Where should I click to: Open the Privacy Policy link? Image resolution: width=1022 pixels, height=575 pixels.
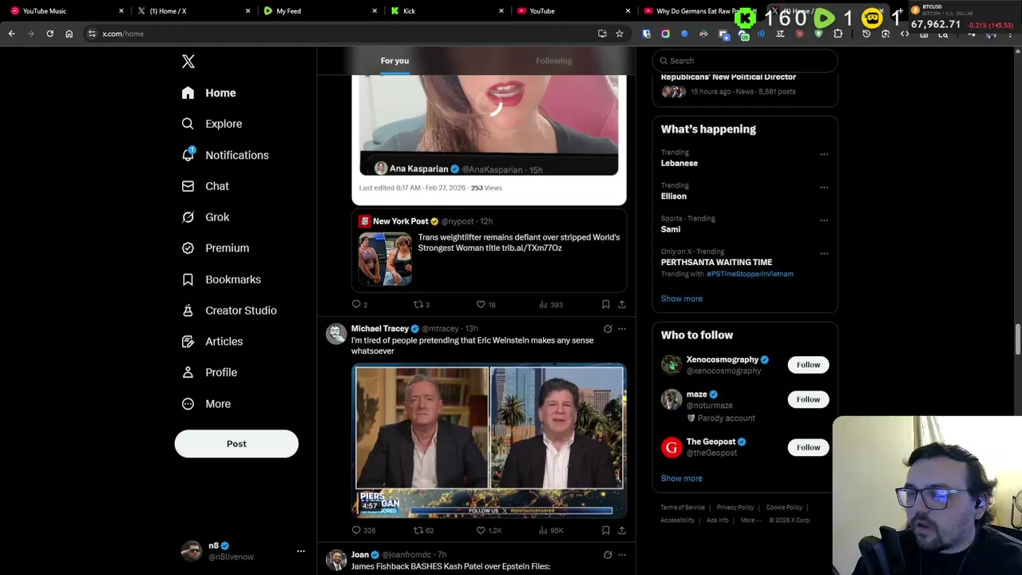(x=735, y=508)
